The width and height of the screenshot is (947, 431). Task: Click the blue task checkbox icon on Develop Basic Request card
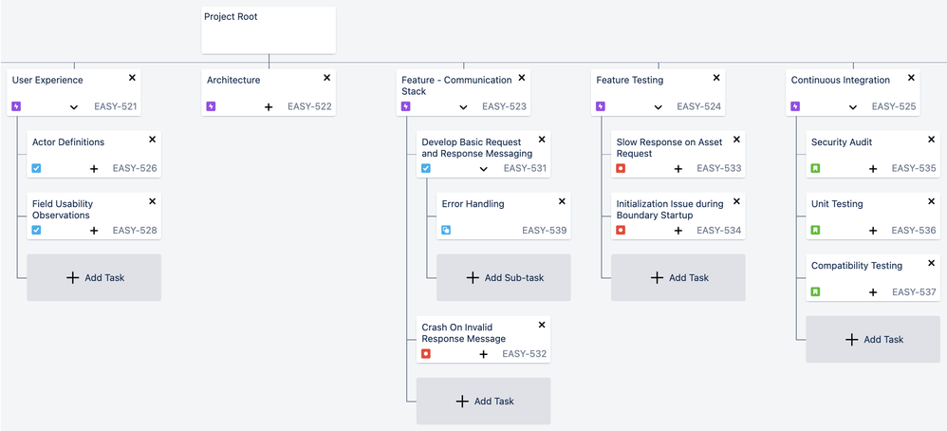click(x=426, y=169)
